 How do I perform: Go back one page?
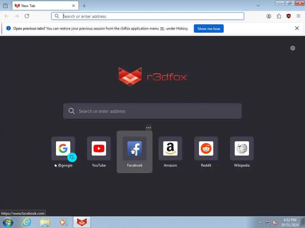tap(7, 16)
